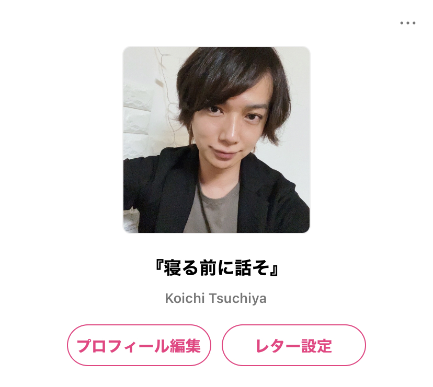Click the username Koichi Tsuchiya
The width and height of the screenshot is (433, 387).
(x=215, y=298)
